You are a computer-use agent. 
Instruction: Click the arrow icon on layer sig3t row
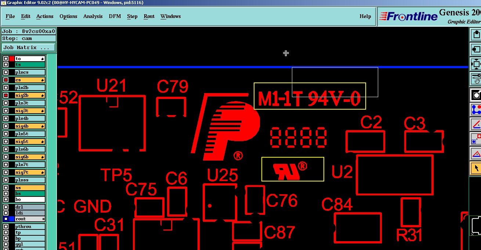click(x=43, y=111)
